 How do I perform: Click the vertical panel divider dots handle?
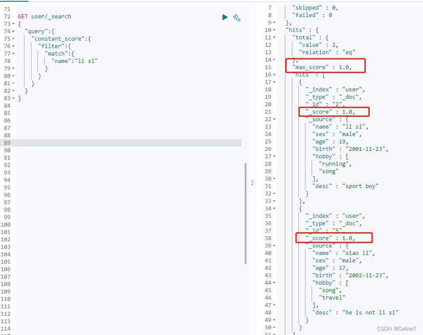tap(252, 183)
